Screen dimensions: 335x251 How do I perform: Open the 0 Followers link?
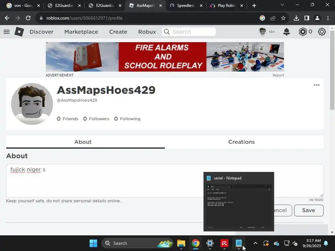click(96, 119)
